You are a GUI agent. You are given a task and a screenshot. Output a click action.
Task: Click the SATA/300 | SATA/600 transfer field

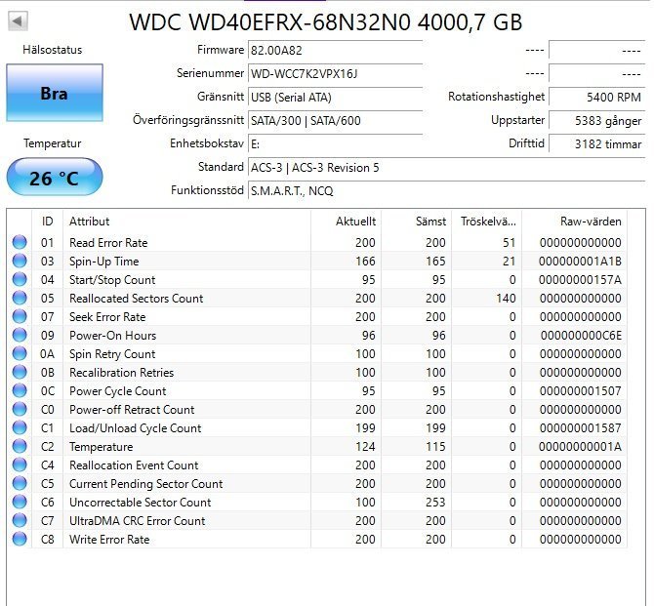coord(336,121)
